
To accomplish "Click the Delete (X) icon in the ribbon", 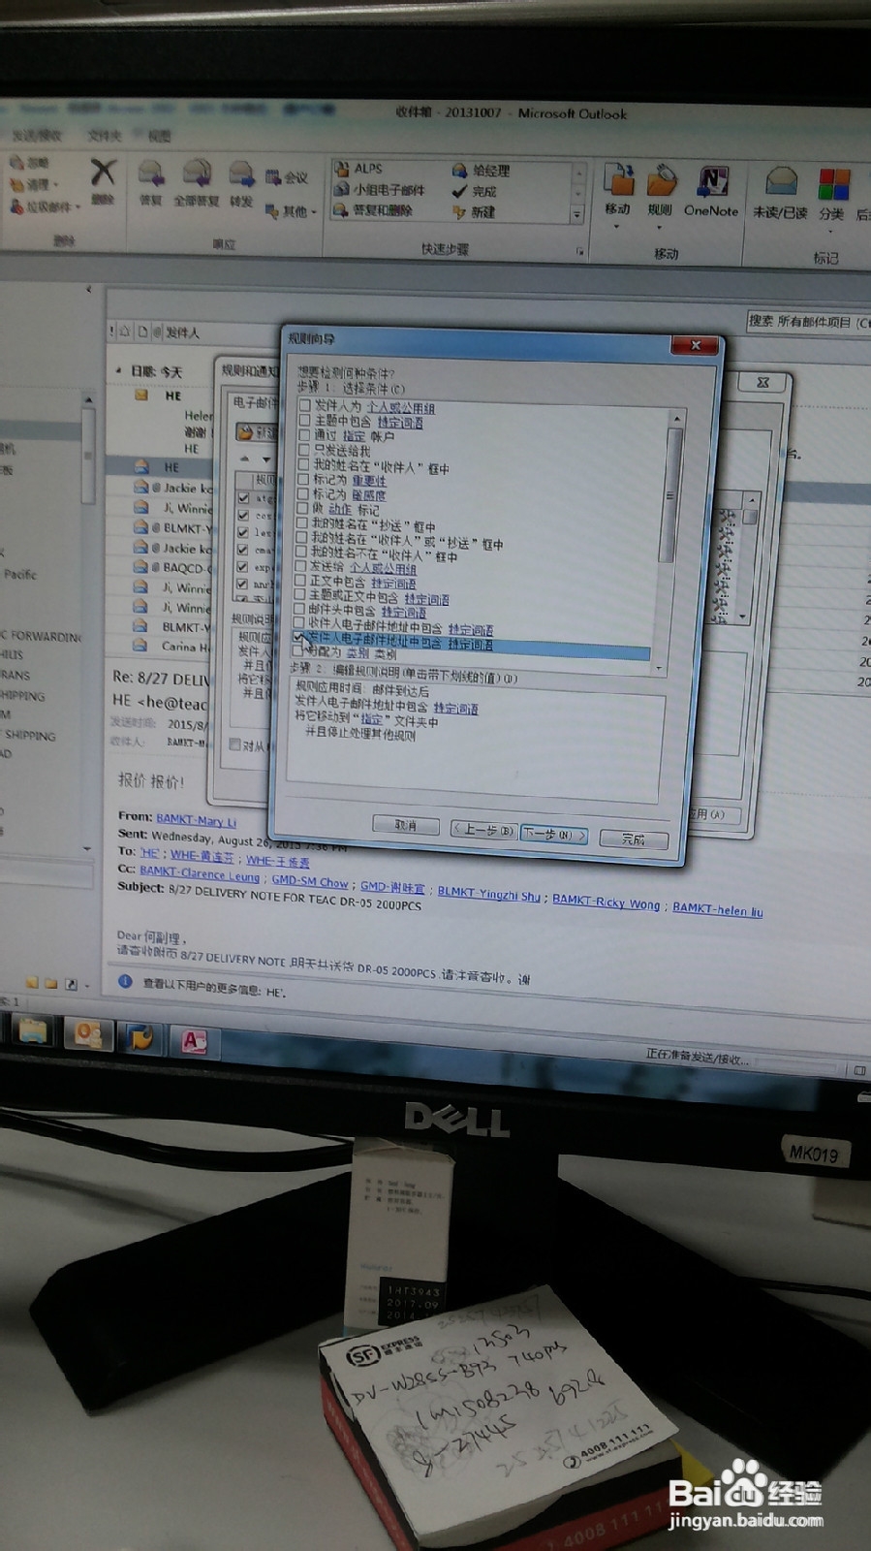I will tap(103, 174).
